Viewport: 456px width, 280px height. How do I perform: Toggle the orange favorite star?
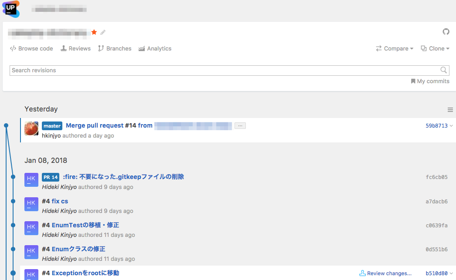point(94,32)
